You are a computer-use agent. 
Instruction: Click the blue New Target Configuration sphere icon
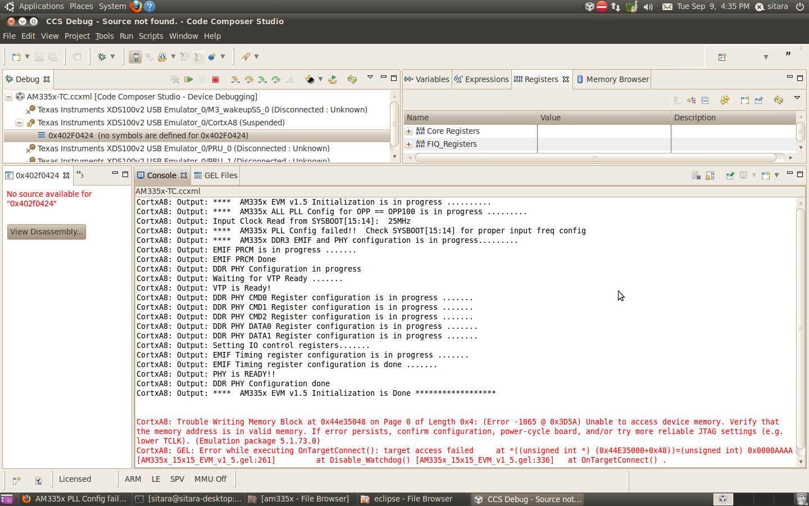click(212, 57)
